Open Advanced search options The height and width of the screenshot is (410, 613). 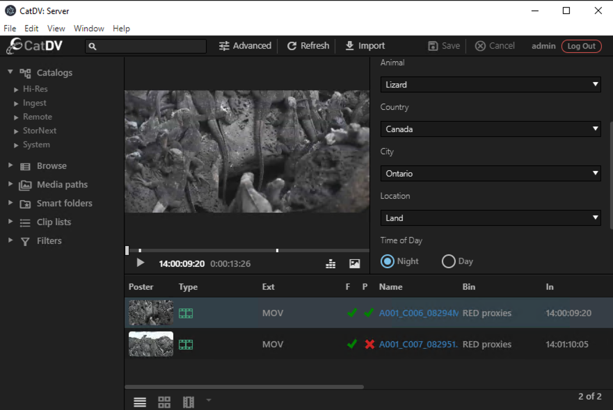(245, 46)
